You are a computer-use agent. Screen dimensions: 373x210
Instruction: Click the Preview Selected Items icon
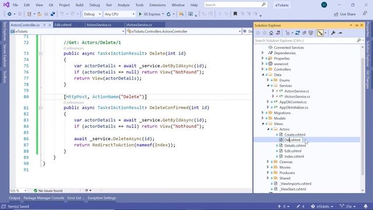[340, 33]
